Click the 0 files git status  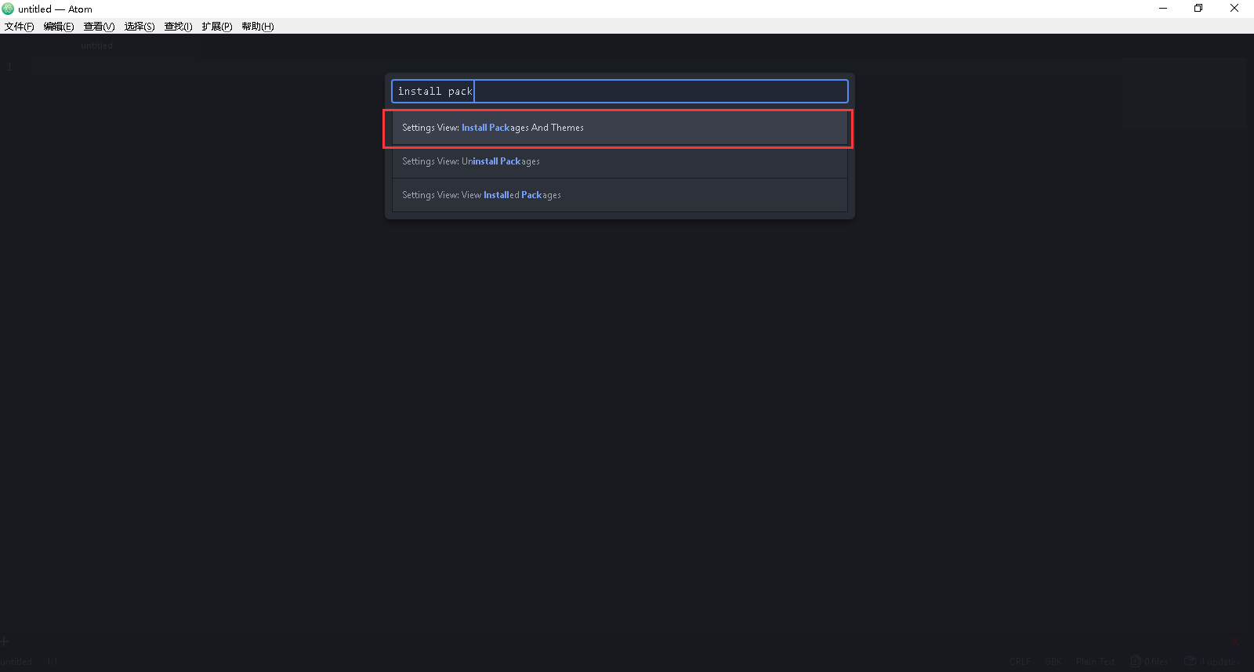click(1150, 662)
